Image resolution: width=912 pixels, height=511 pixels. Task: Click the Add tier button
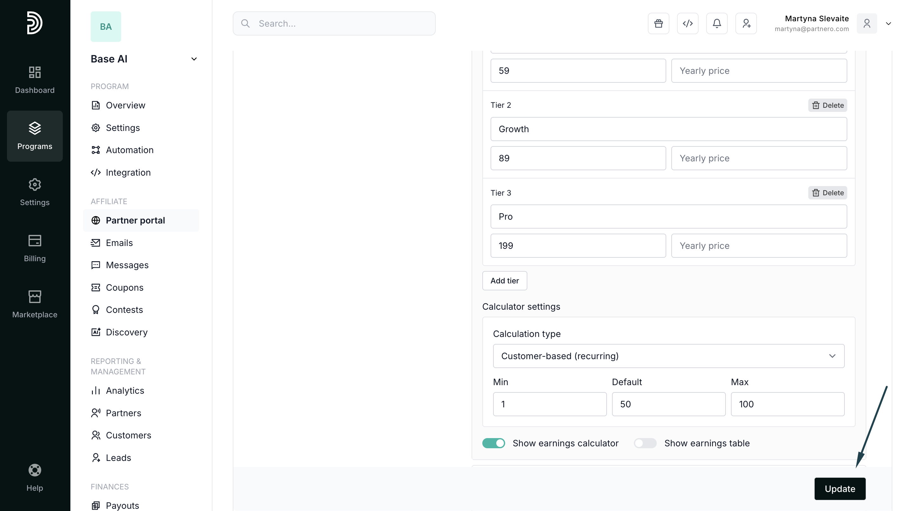coord(505,281)
